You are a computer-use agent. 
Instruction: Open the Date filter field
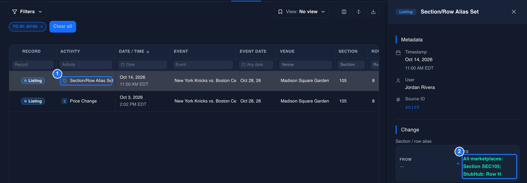click(x=143, y=65)
